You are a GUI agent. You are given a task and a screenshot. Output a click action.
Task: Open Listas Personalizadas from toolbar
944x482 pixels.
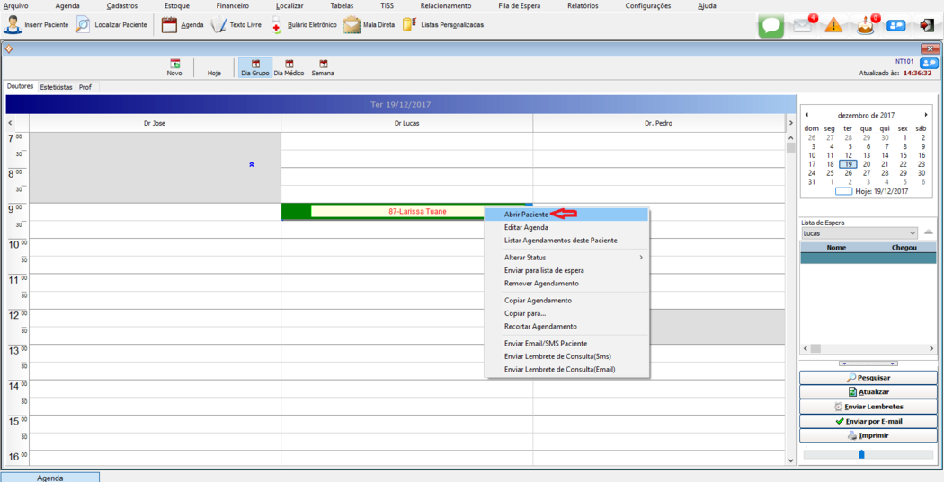pos(410,25)
